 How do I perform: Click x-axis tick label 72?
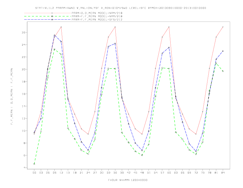tap(196, 173)
